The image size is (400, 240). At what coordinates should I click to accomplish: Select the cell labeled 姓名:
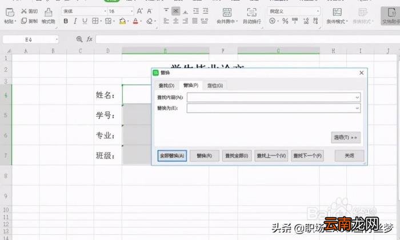pyautogui.click(x=108, y=95)
